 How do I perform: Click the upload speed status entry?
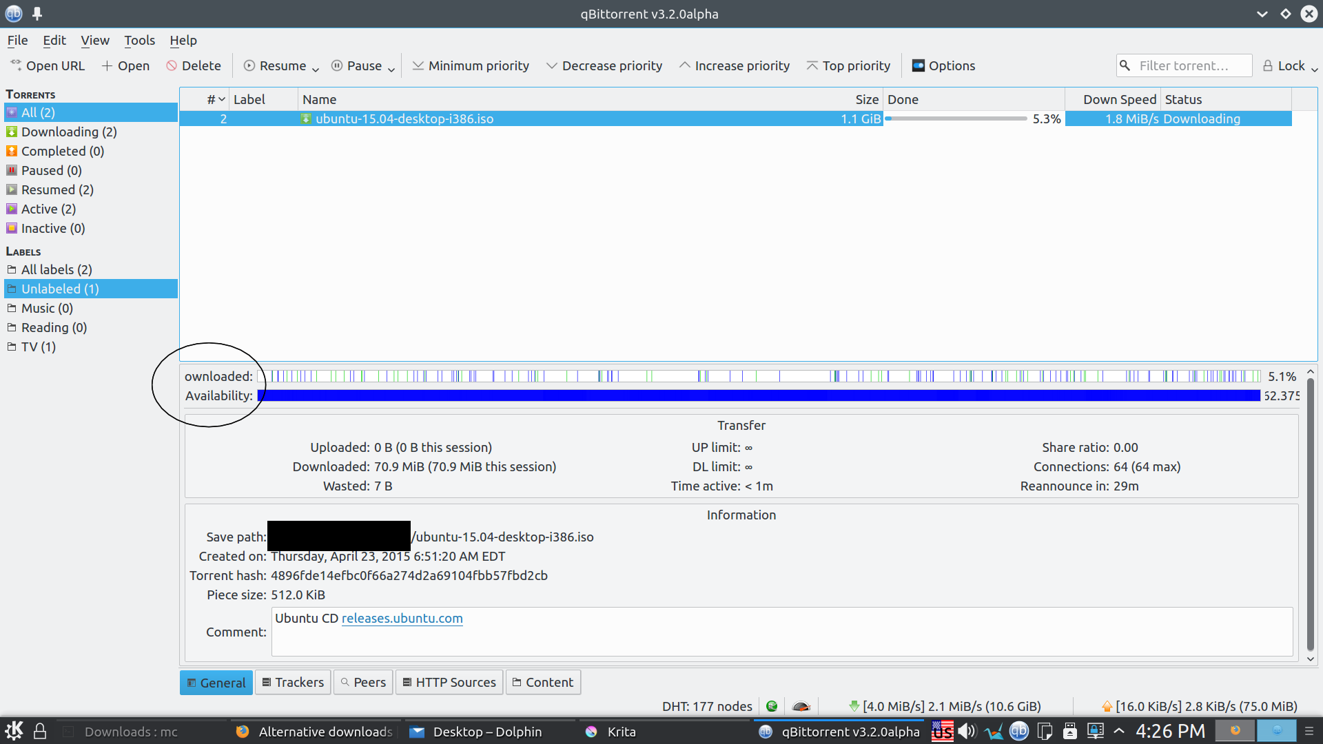[1199, 706]
